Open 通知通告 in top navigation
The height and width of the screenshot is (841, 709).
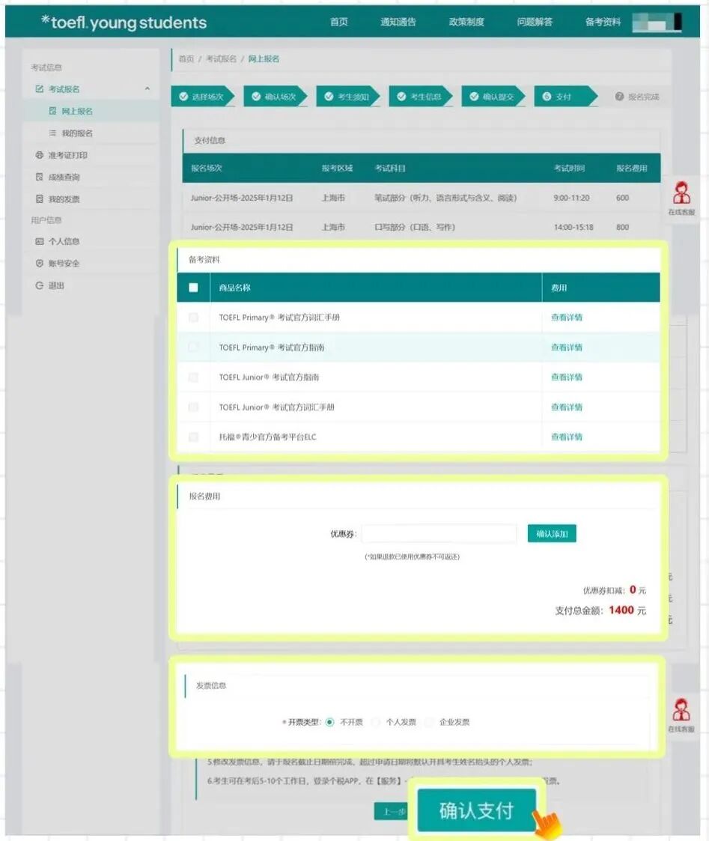coord(398,22)
